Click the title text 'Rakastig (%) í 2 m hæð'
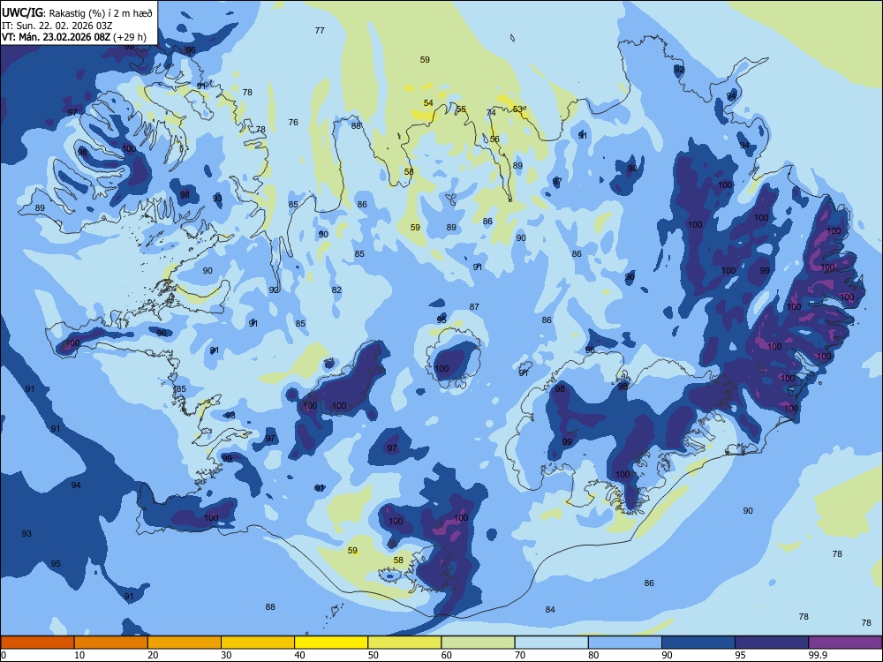Viewport: 883px width, 662px height. tap(101, 13)
